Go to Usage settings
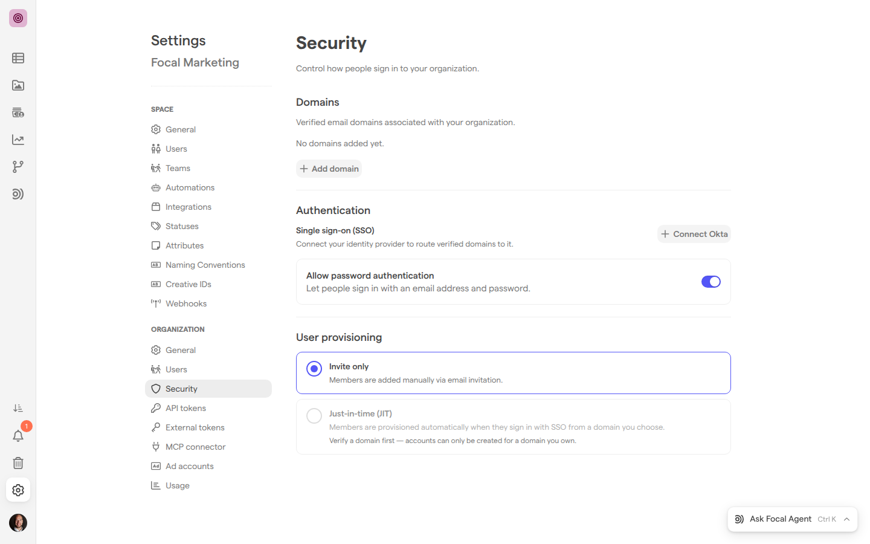The width and height of the screenshot is (870, 544). tap(208, 485)
